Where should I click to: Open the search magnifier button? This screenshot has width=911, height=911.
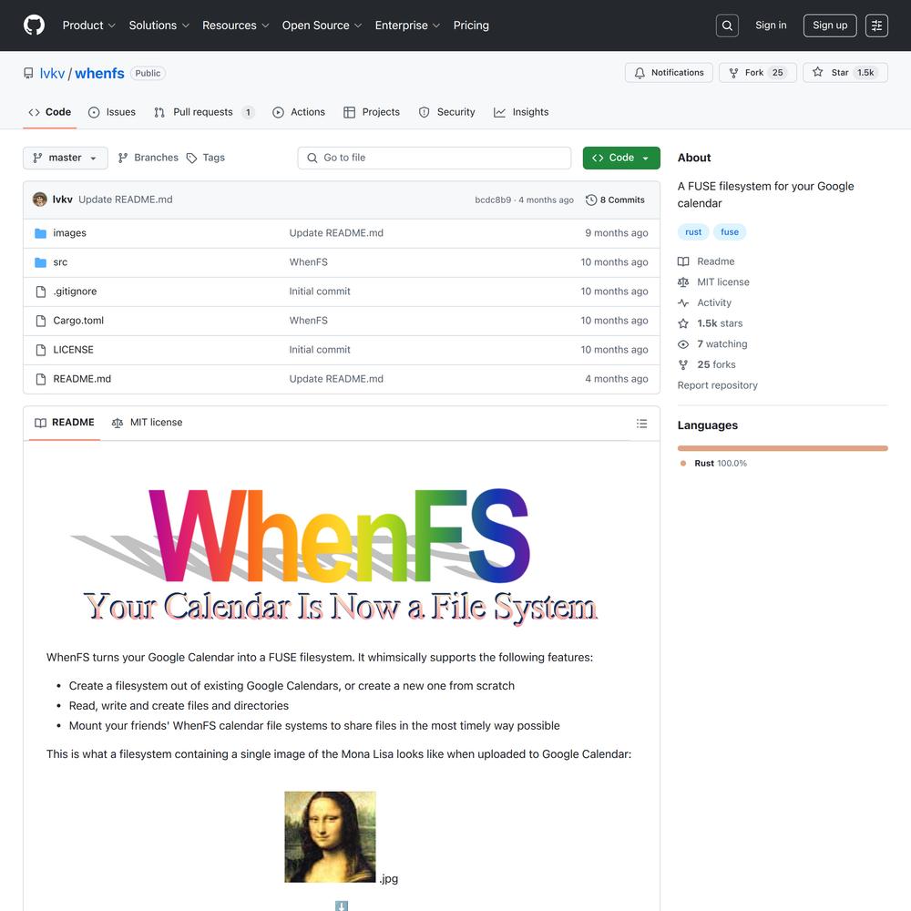pyautogui.click(x=727, y=26)
